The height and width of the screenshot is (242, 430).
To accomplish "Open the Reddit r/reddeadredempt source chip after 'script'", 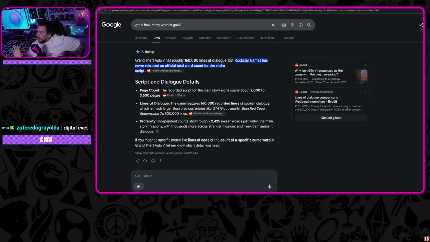I will (x=165, y=71).
